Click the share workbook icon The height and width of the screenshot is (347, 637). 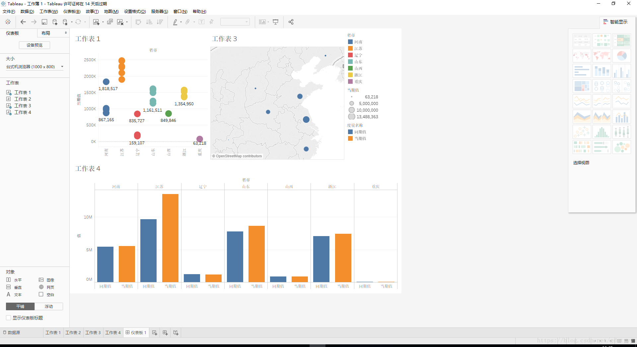pyautogui.click(x=291, y=22)
